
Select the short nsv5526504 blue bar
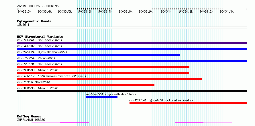tap(102, 97)
